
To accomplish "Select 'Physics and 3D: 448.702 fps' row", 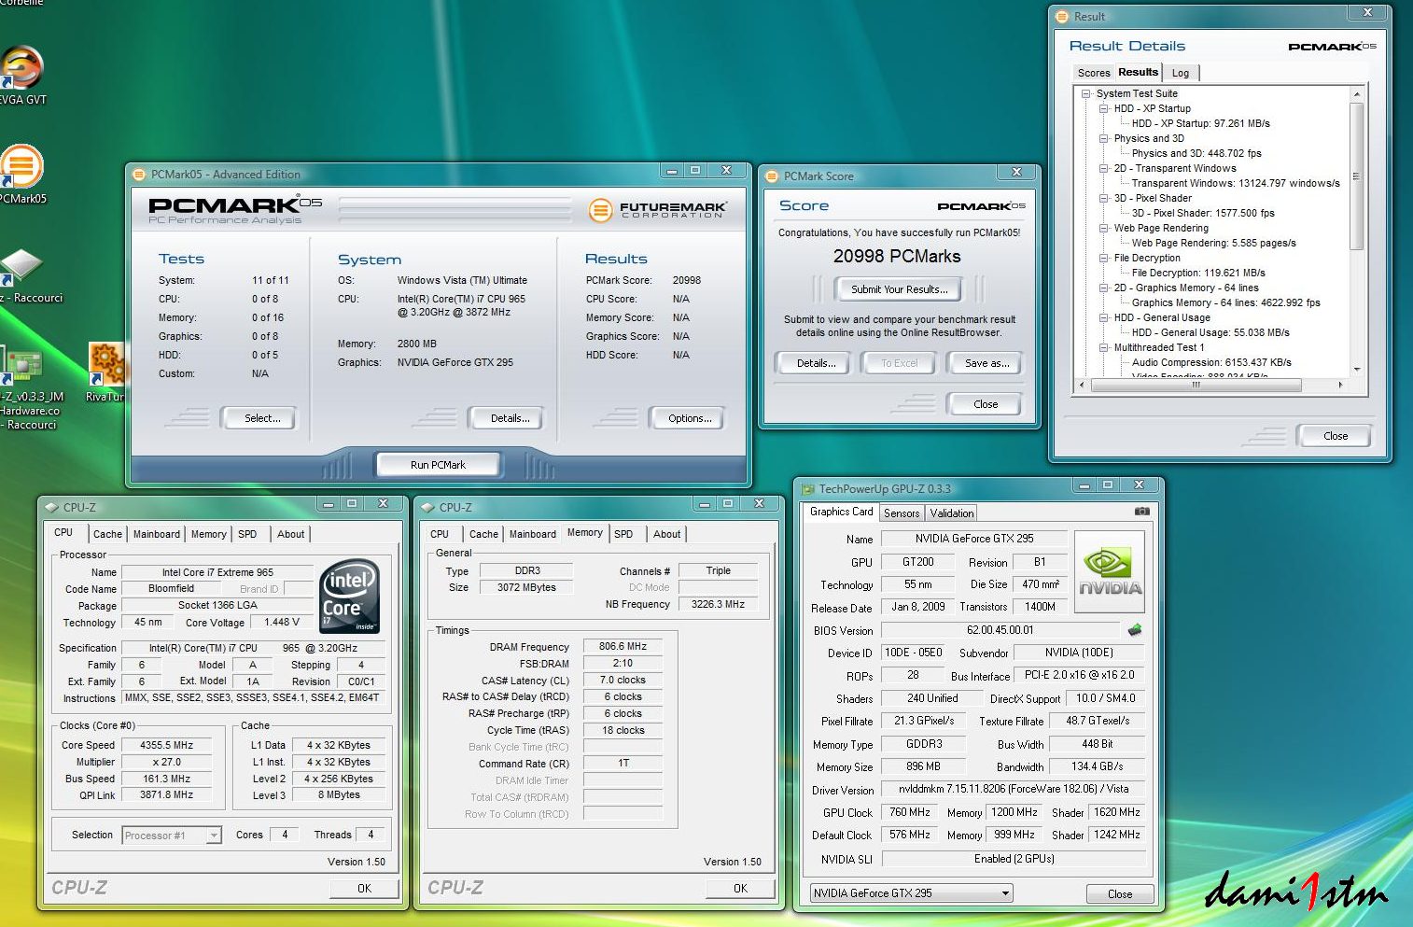I will pyautogui.click(x=1196, y=153).
